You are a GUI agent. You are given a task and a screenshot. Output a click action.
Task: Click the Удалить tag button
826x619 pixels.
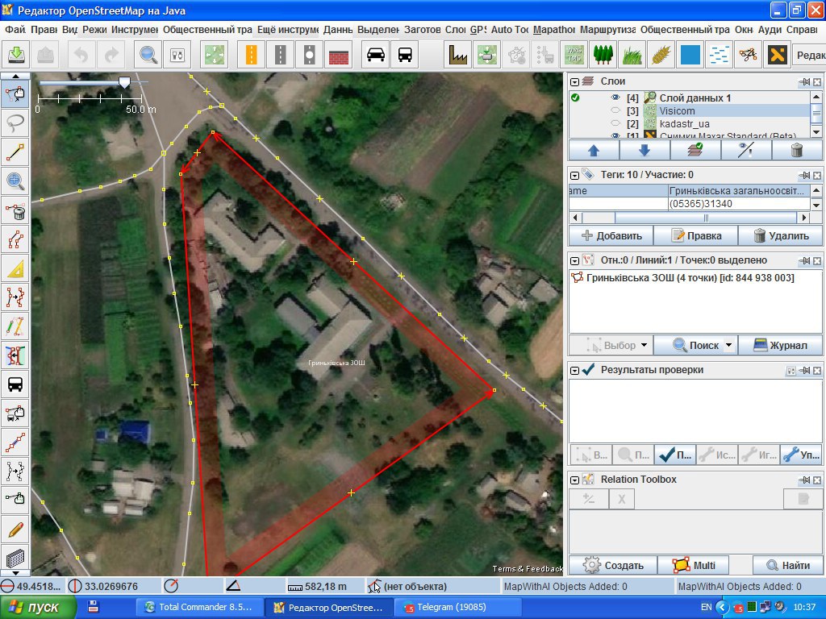click(781, 236)
